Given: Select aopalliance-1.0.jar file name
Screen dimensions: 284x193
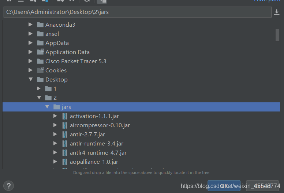Looking at the screenshot, I should coord(94,162).
